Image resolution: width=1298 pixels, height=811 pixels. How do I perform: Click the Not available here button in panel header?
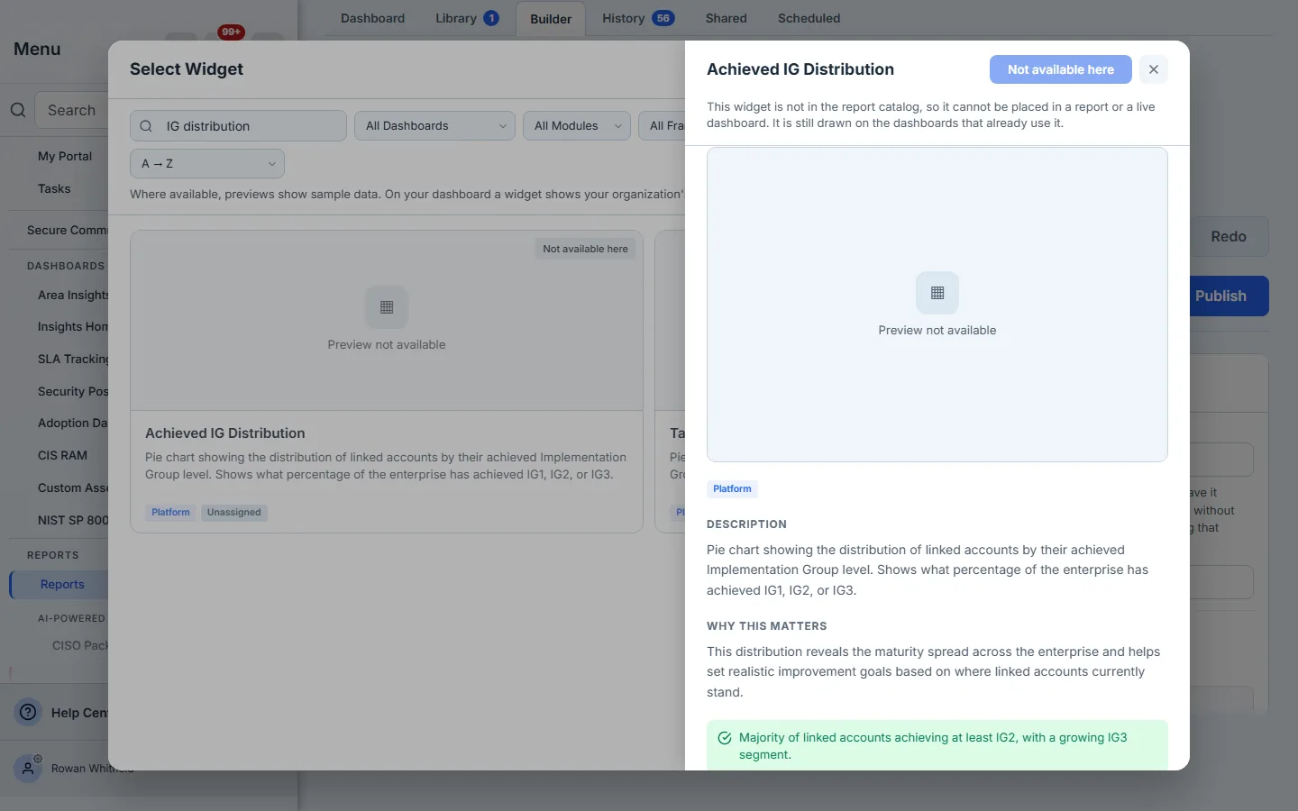[x=1061, y=69]
